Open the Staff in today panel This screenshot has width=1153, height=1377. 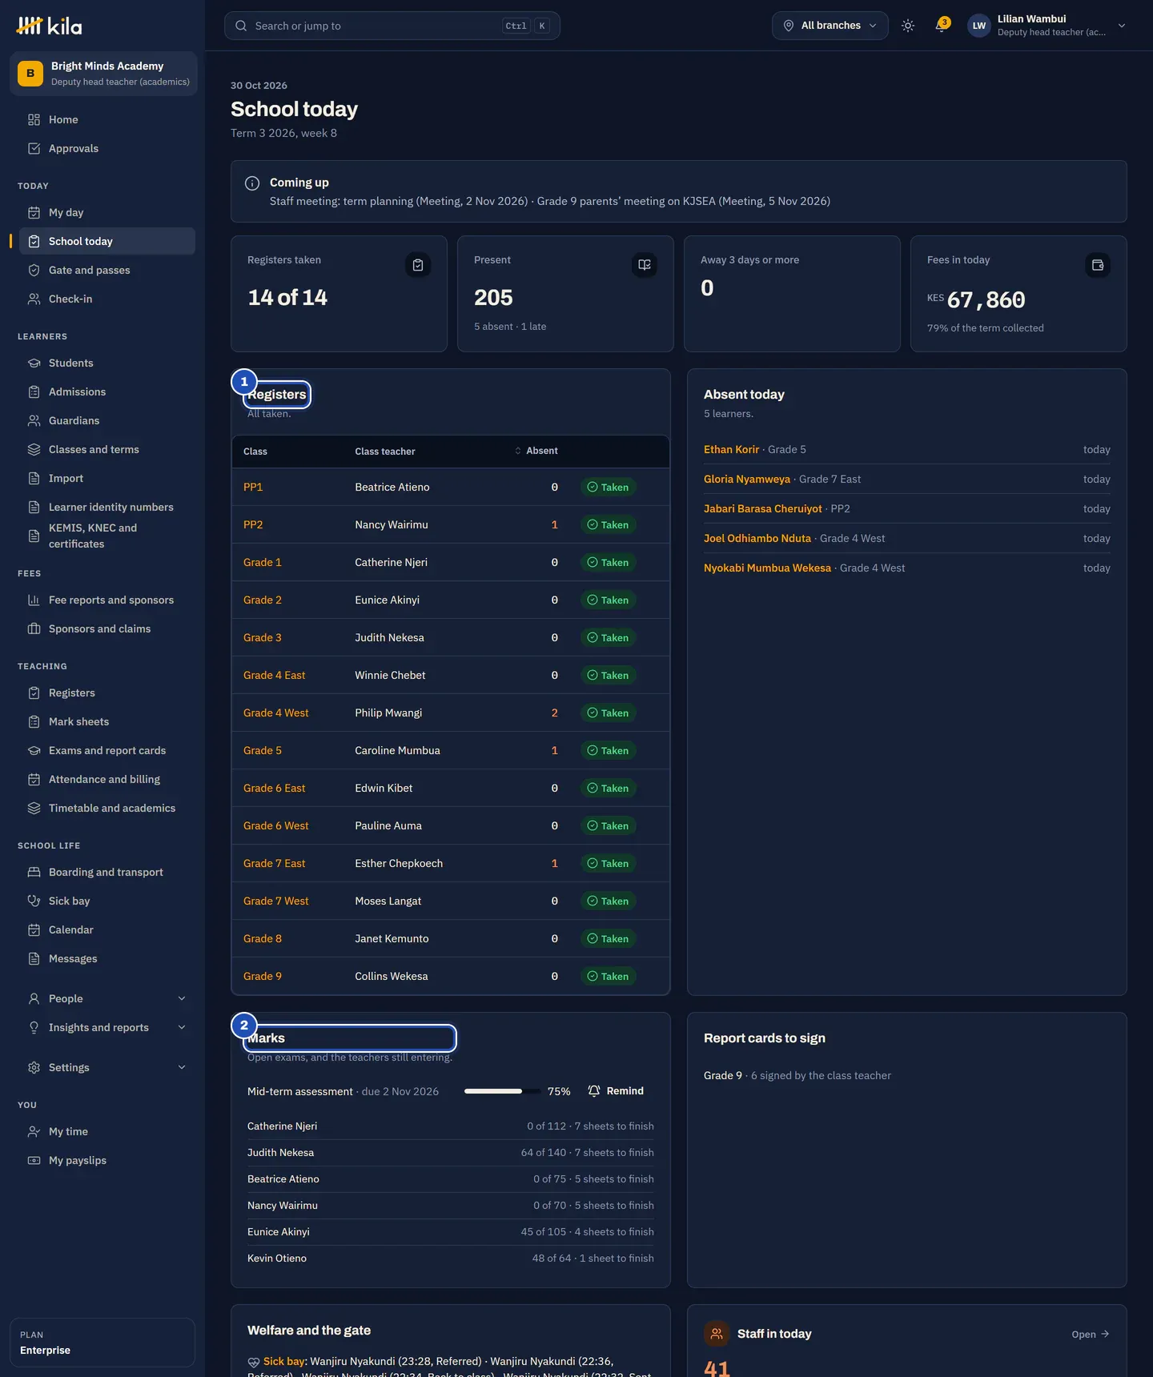1091,1334
